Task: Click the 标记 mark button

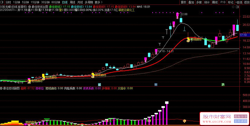Action: pos(231,2)
